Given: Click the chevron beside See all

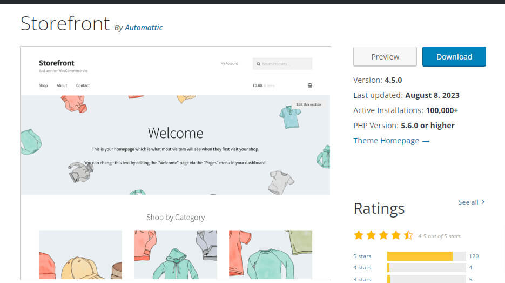Looking at the screenshot, I should coord(483,202).
